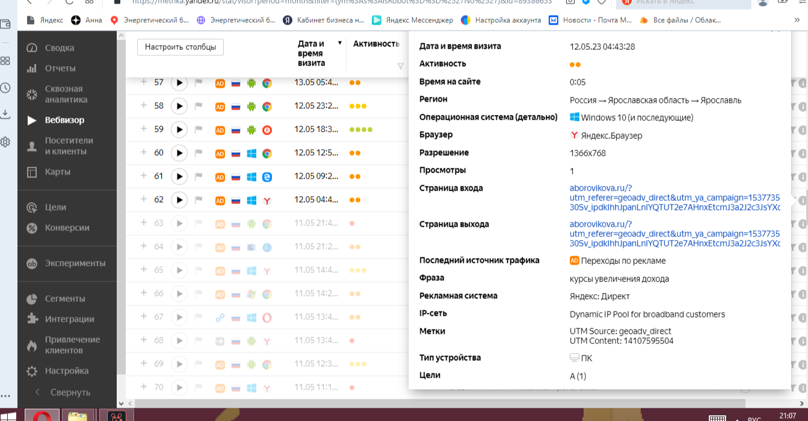Go to the Отчеты section
The image size is (808, 421).
[x=60, y=68]
